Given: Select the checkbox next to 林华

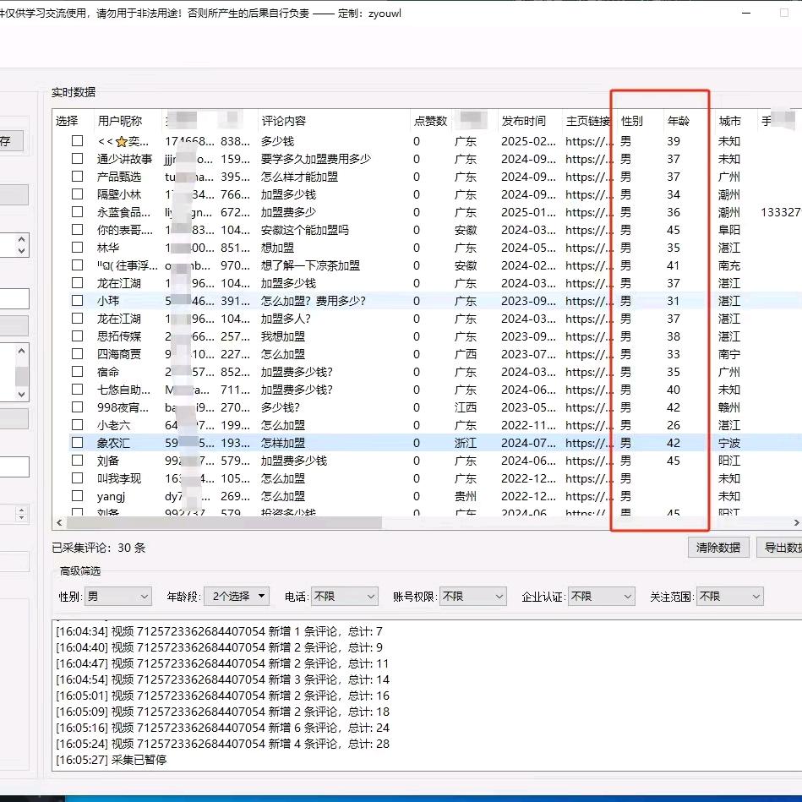Looking at the screenshot, I should point(78,248).
